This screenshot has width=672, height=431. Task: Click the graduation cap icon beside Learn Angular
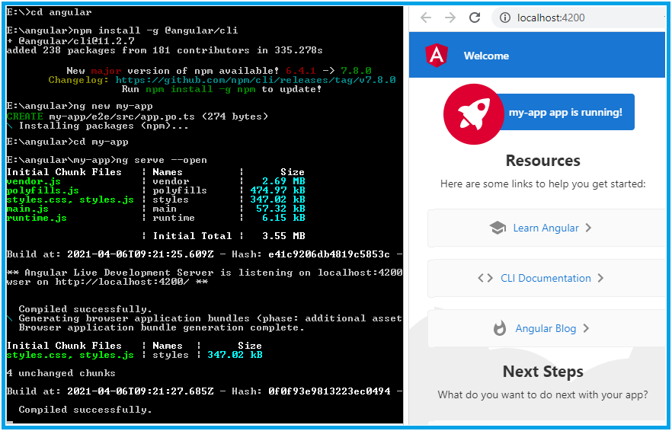498,228
